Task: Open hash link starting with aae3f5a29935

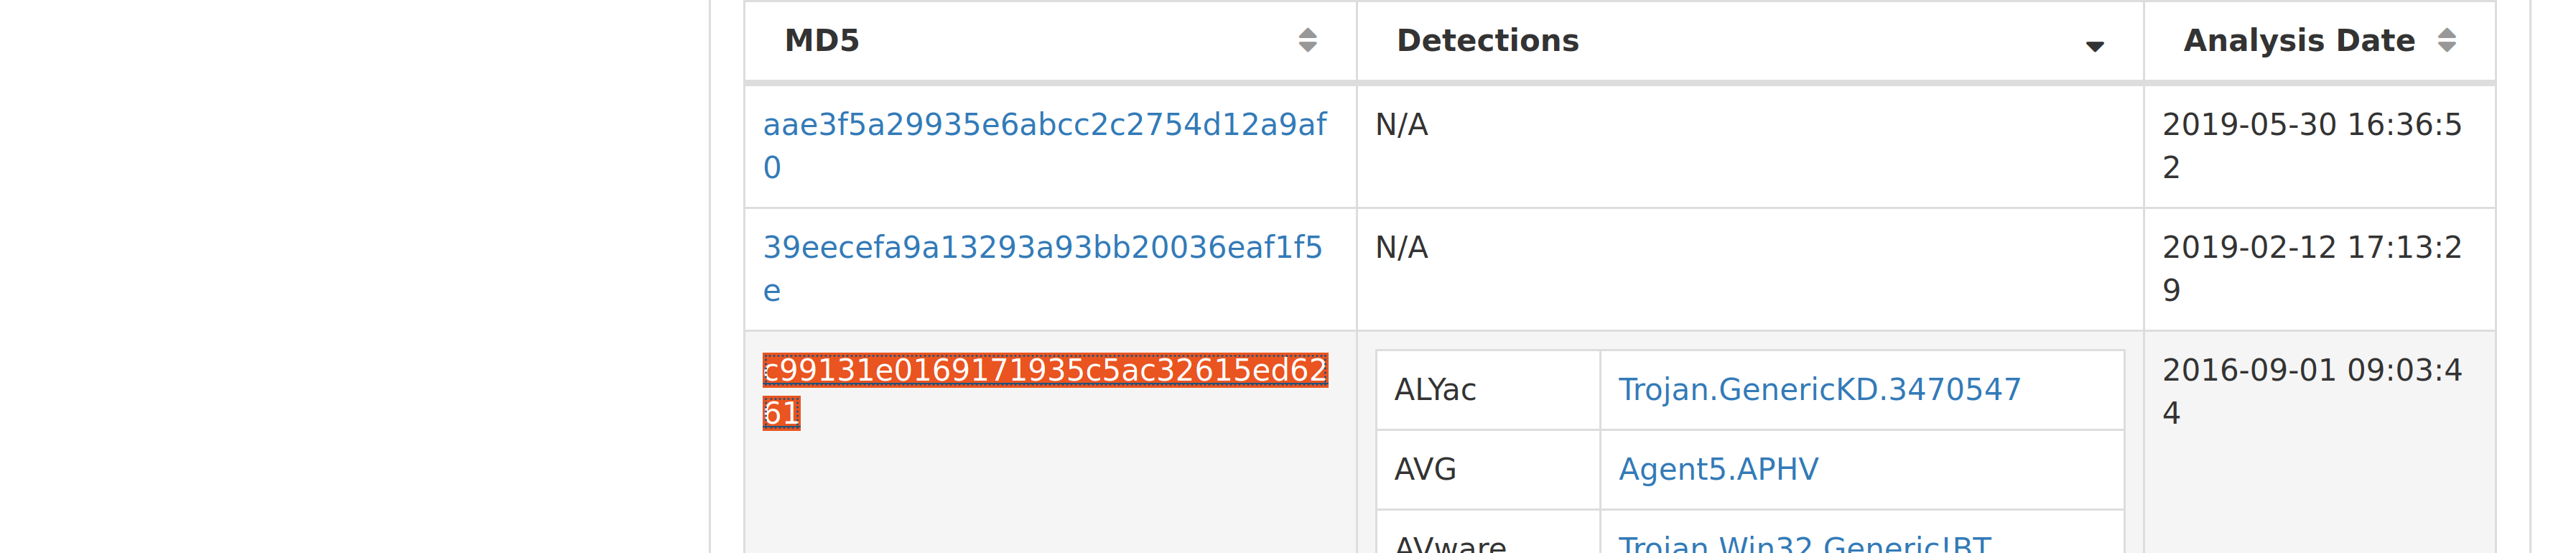Action: coord(1044,146)
